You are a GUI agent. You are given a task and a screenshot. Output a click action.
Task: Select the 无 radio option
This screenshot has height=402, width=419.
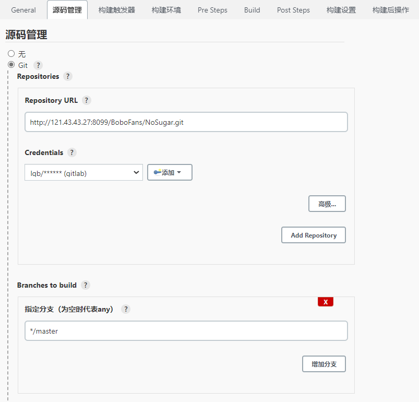[x=11, y=54]
